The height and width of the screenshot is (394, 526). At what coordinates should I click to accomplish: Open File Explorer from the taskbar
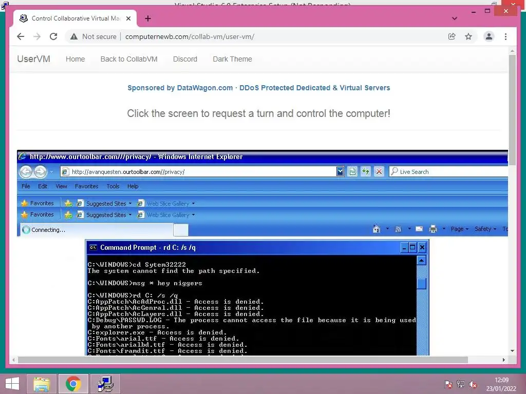(x=42, y=384)
